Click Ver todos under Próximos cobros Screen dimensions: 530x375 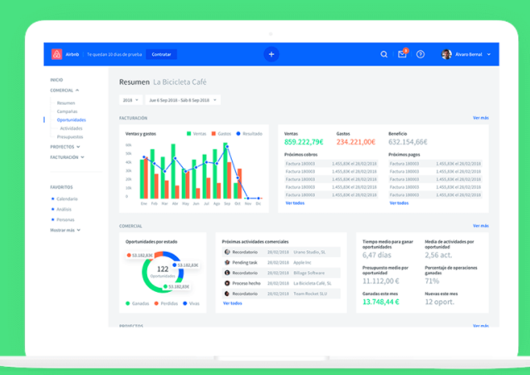(x=295, y=203)
